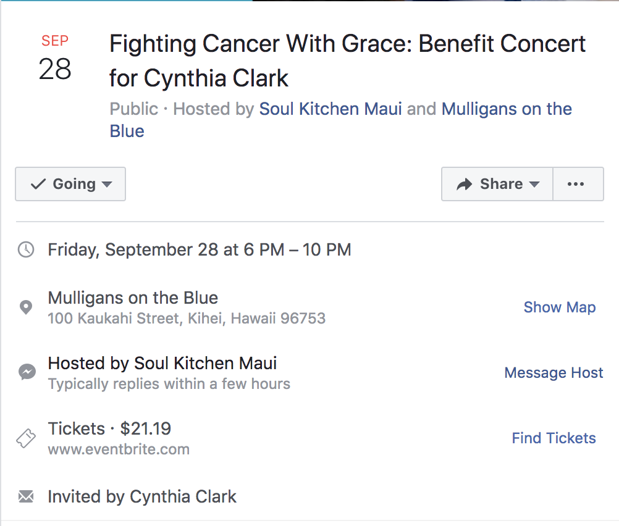619x526 pixels.
Task: Click the www.eventbrite.com ticket source
Action: coord(119,449)
